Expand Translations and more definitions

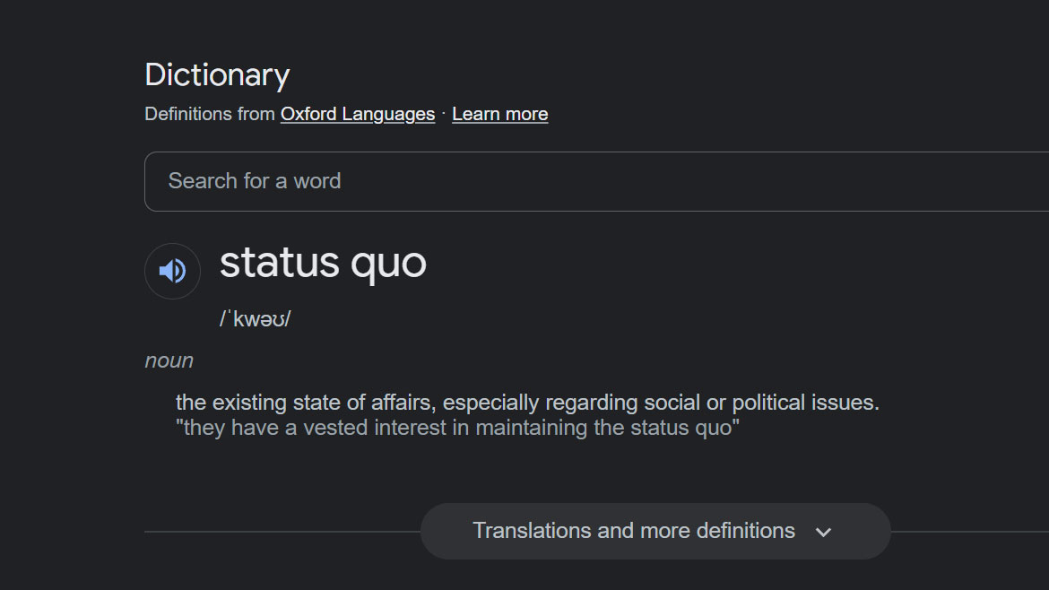pyautogui.click(x=633, y=531)
